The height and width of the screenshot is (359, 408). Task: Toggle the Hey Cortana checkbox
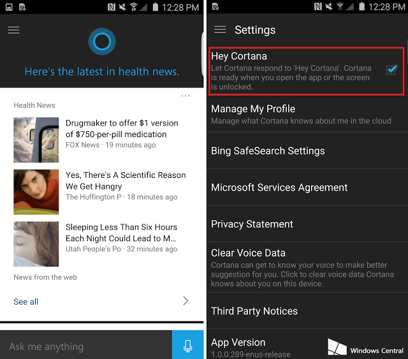click(x=391, y=70)
